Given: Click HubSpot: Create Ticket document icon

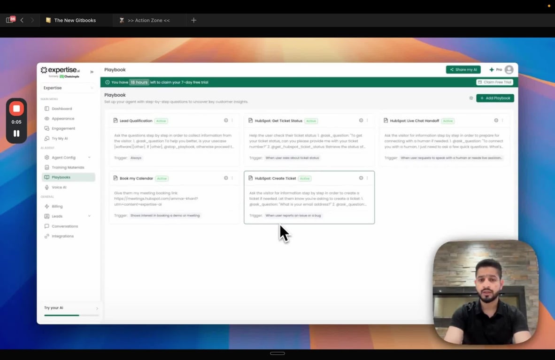Looking at the screenshot, I should (x=251, y=178).
